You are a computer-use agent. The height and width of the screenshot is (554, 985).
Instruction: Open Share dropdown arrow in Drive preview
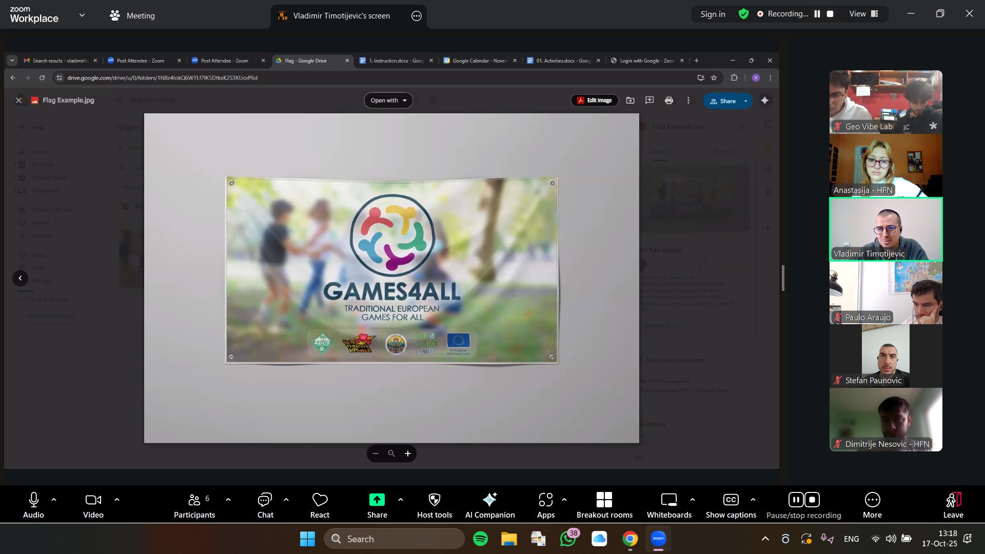pyautogui.click(x=746, y=101)
